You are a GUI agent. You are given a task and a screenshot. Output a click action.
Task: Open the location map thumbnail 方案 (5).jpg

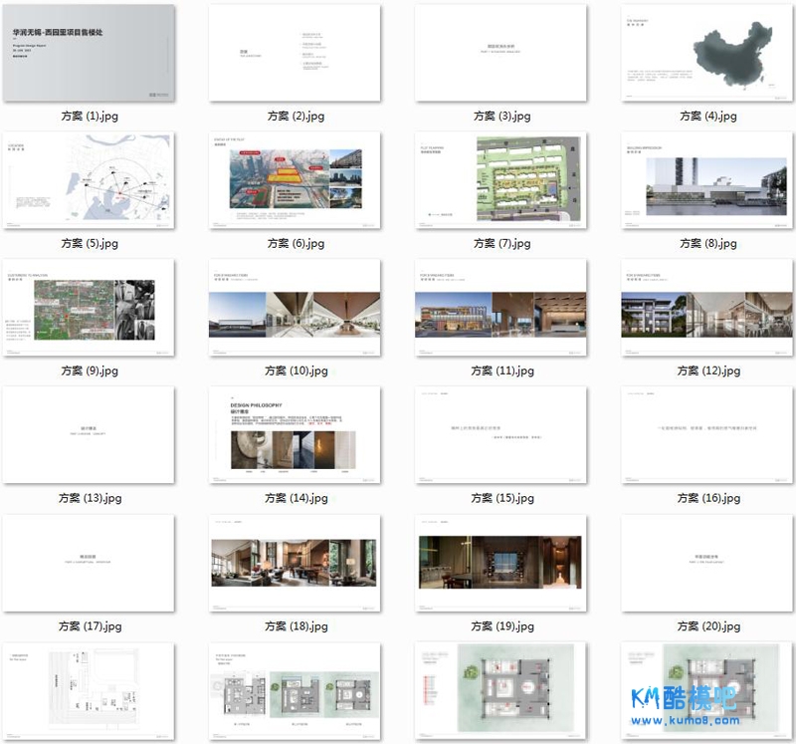[89, 180]
